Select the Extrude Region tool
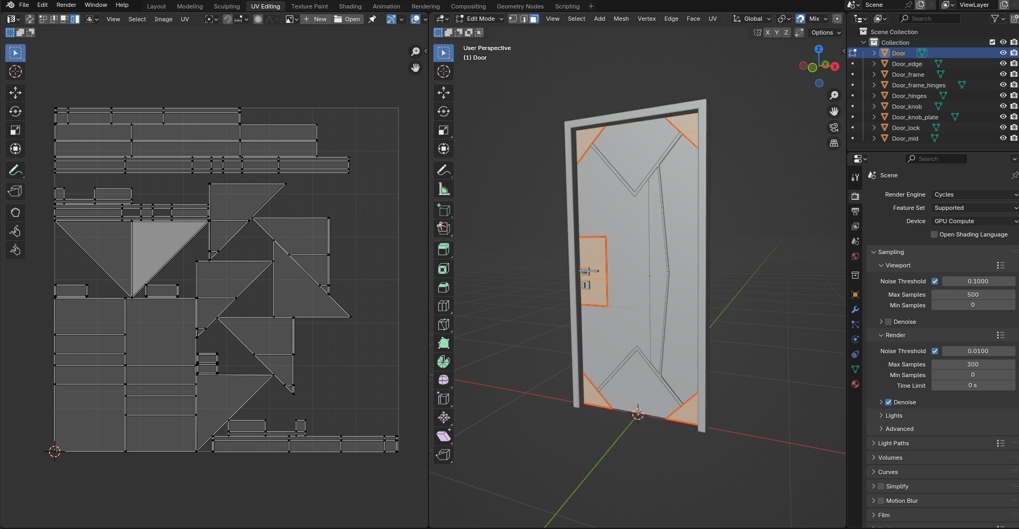The width and height of the screenshot is (1019, 529). [443, 249]
